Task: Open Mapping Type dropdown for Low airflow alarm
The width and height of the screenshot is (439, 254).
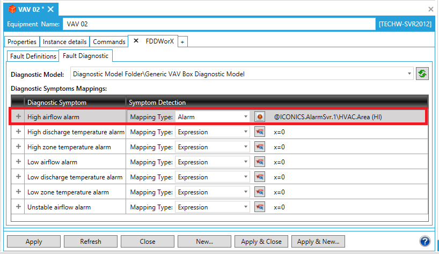Action: (x=246, y=162)
